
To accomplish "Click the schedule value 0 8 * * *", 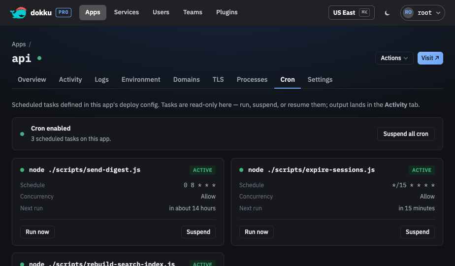I will [x=199, y=185].
